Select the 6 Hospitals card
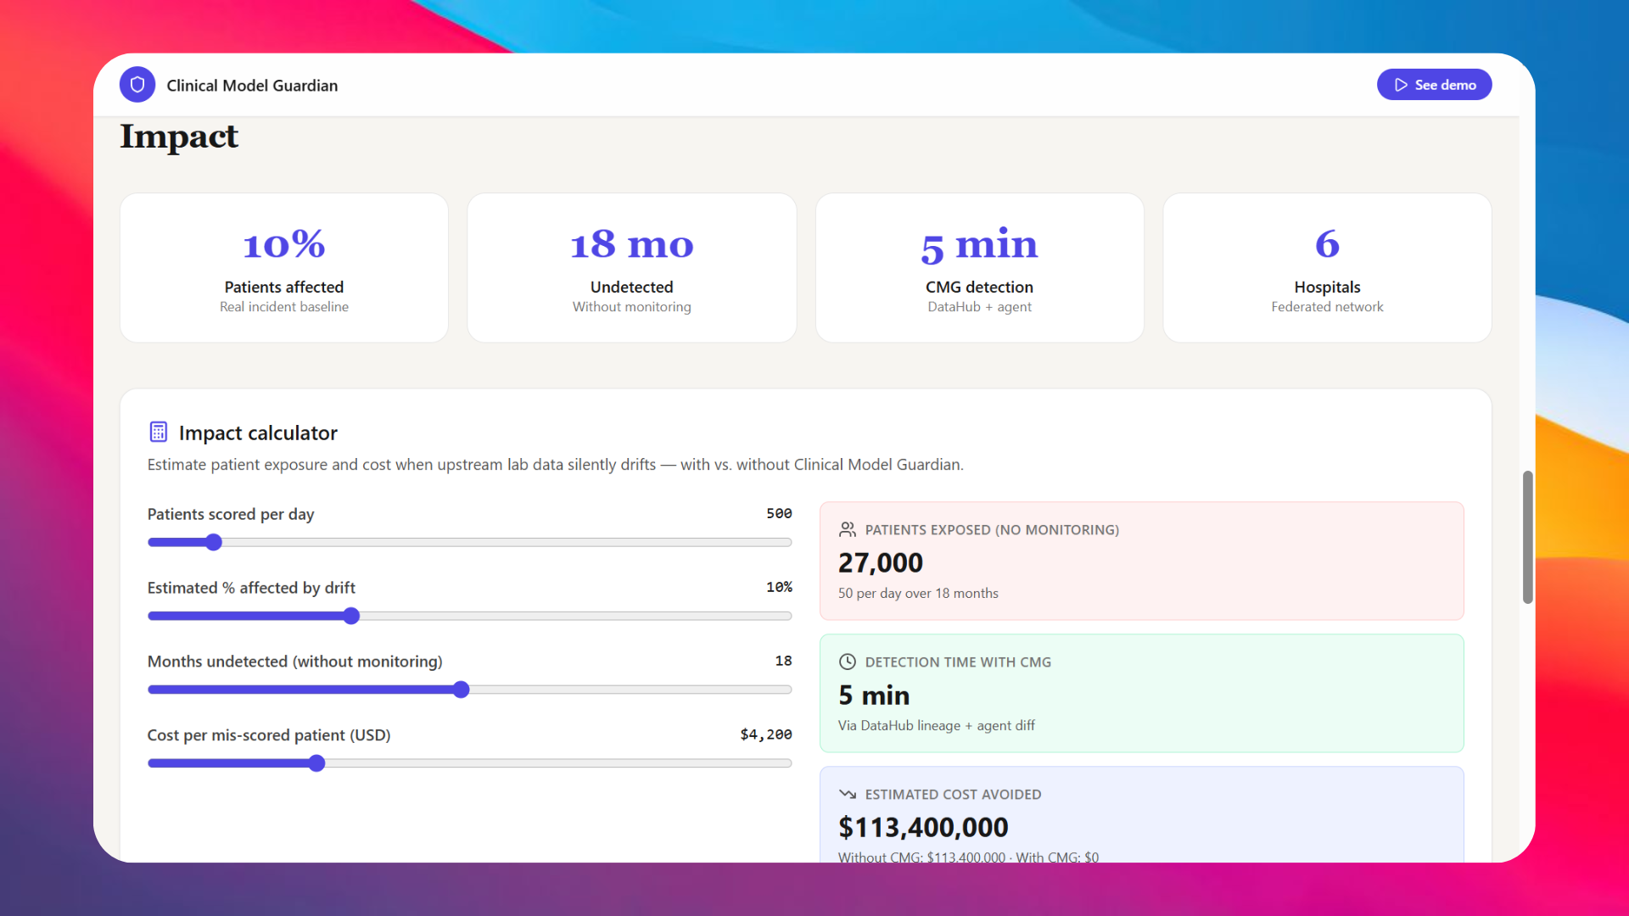The height and width of the screenshot is (916, 1629). coord(1328,268)
